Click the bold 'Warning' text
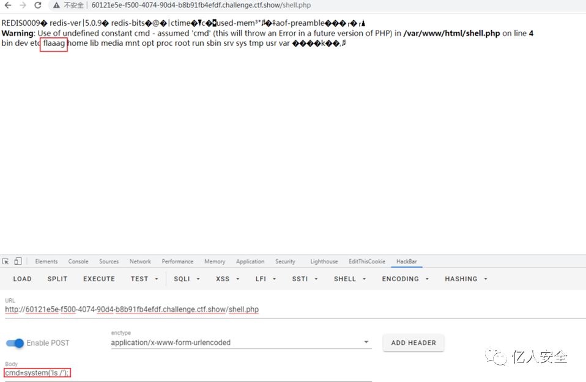Viewport: 586px width, 382px height. (x=18, y=33)
